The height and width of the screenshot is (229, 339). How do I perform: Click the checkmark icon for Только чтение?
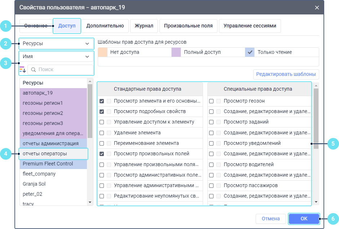click(x=250, y=52)
